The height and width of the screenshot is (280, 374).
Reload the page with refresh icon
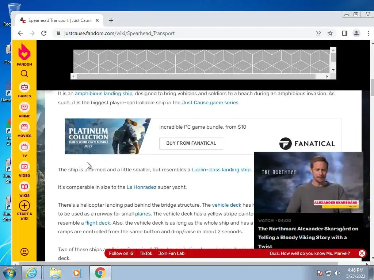[44, 33]
